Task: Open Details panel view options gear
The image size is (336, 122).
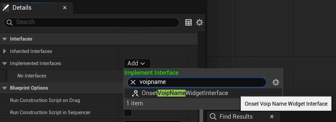Action: click(199, 22)
